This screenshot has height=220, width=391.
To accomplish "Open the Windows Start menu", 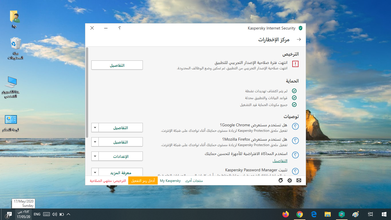I will [384, 214].
